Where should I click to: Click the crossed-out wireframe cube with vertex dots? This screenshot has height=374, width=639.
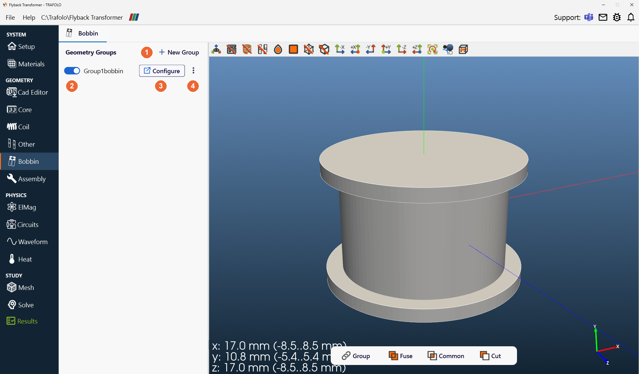pos(309,49)
